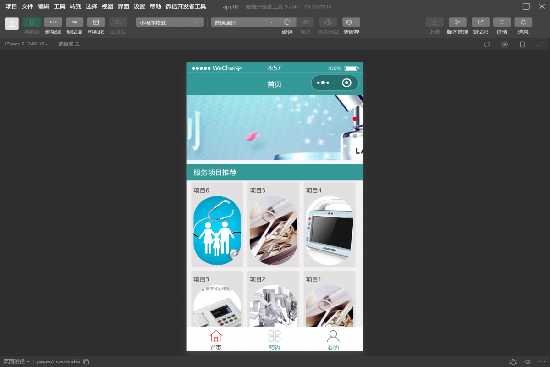
Task: Switch to the 我的 tab in simulator
Action: coord(333,340)
